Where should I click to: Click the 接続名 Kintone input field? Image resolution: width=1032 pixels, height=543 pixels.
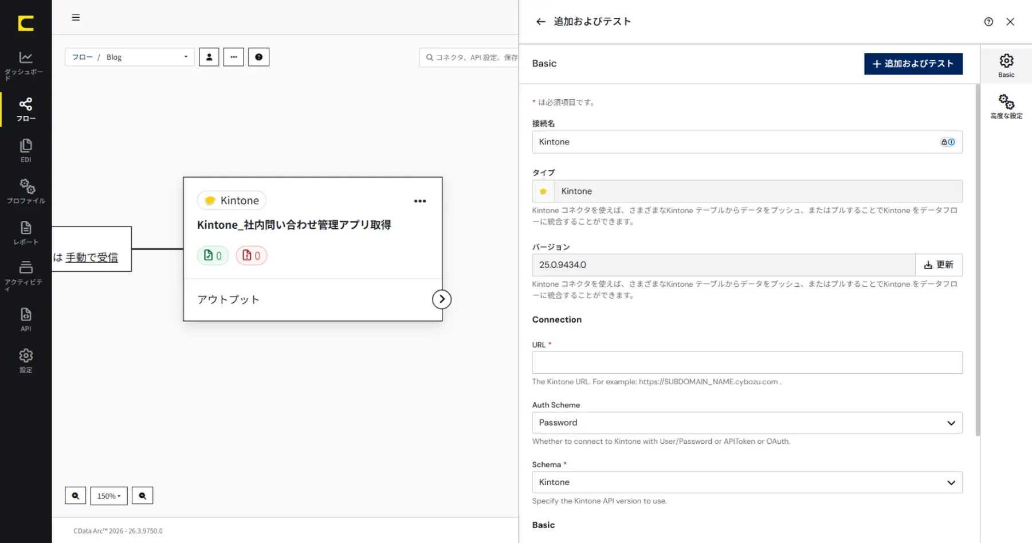coord(747,142)
